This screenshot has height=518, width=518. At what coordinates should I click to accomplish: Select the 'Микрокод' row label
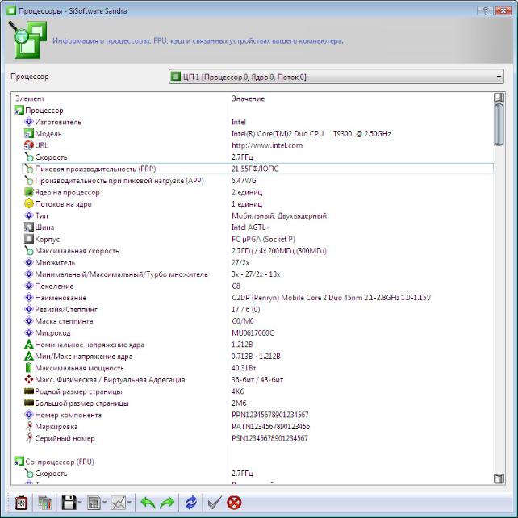[53, 333]
